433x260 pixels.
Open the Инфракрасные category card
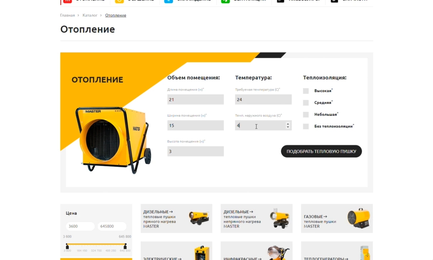point(257,251)
